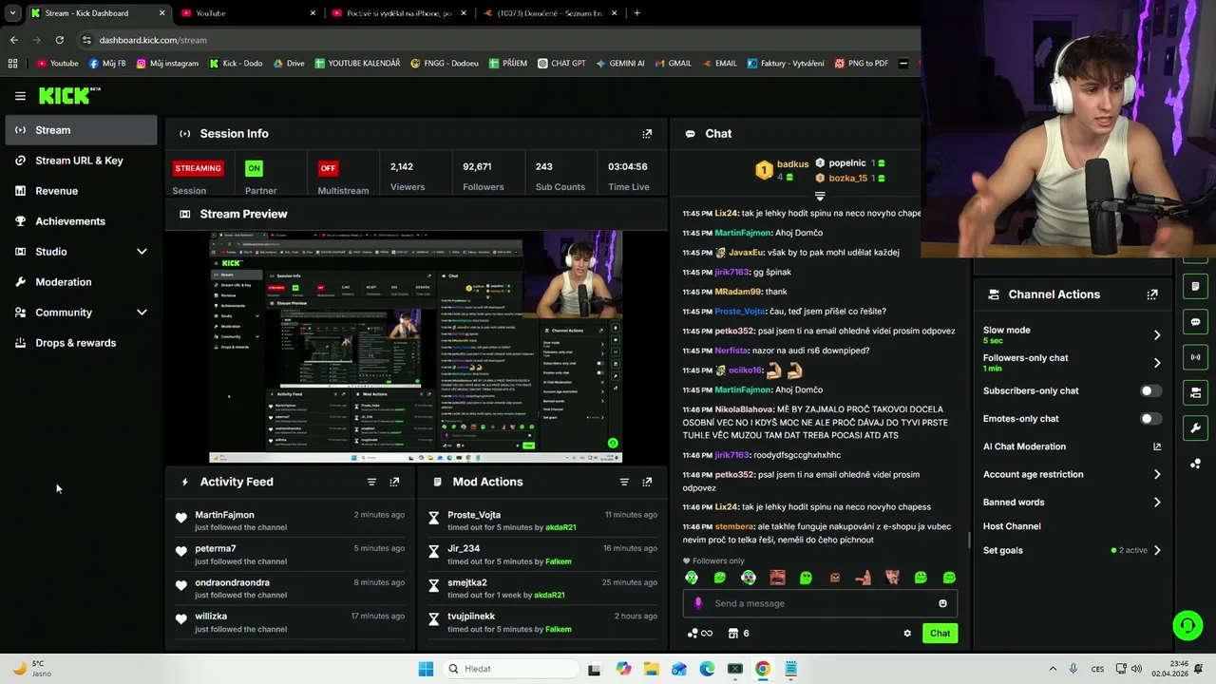The width and height of the screenshot is (1216, 684).
Task: Click the three-dots icon in right sidebar
Action: pyautogui.click(x=1195, y=464)
